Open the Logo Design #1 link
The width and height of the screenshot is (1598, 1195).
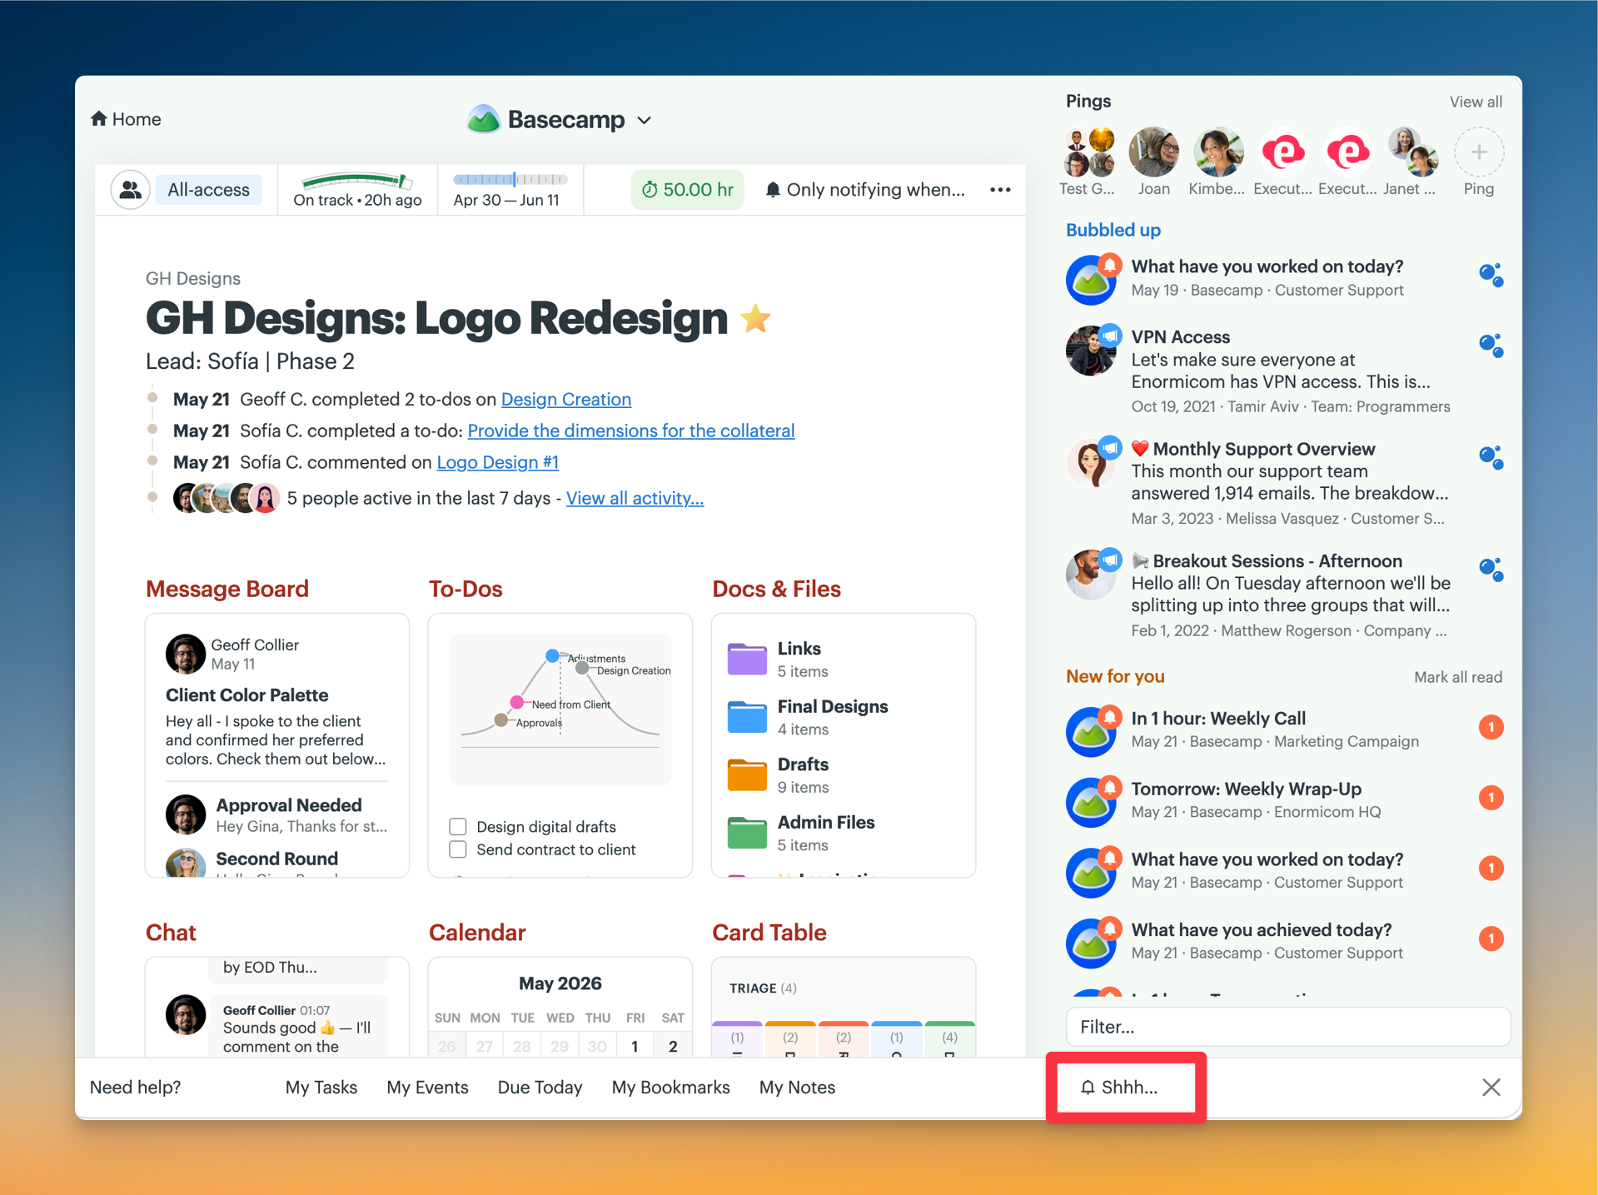497,462
